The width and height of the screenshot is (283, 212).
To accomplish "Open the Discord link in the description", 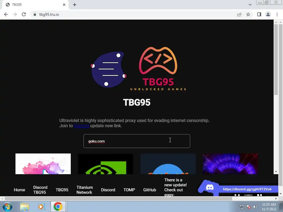I will point(82,126).
